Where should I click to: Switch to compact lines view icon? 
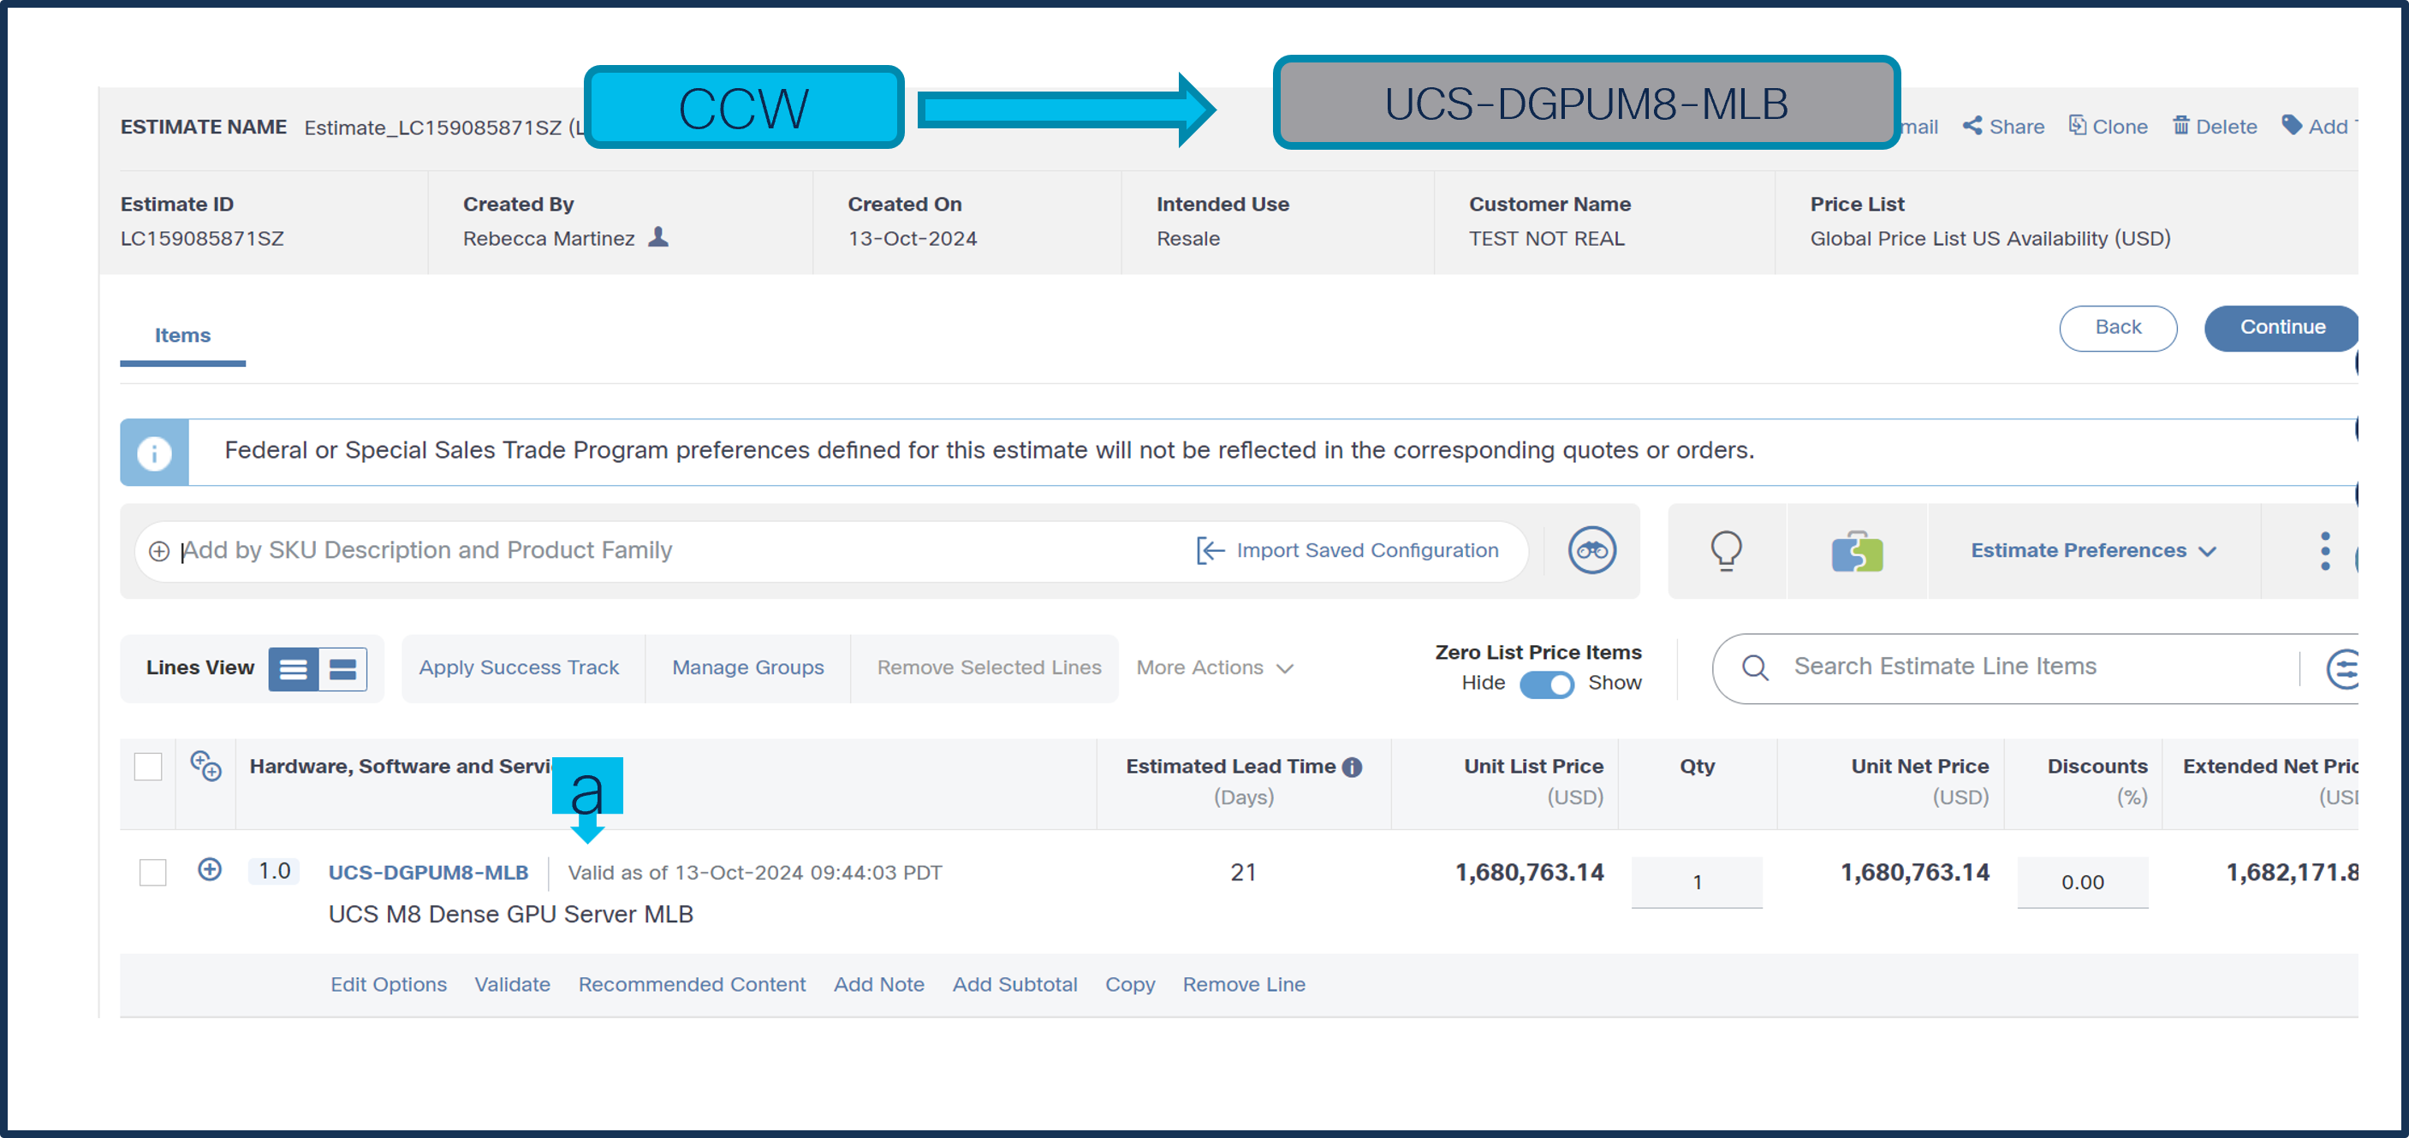coord(343,669)
